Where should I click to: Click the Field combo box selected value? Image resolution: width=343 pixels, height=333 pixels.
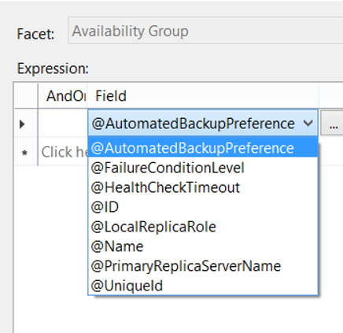pos(194,124)
